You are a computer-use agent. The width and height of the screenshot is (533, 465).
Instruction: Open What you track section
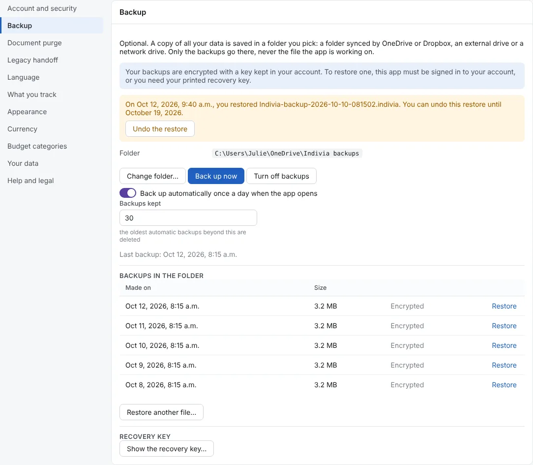pyautogui.click(x=52, y=94)
